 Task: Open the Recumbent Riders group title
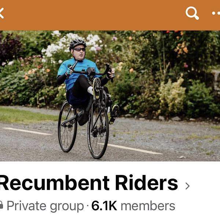pyautogui.click(x=89, y=183)
